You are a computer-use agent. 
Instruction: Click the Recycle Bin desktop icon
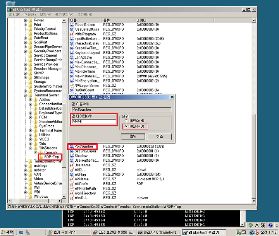pos(10,3)
